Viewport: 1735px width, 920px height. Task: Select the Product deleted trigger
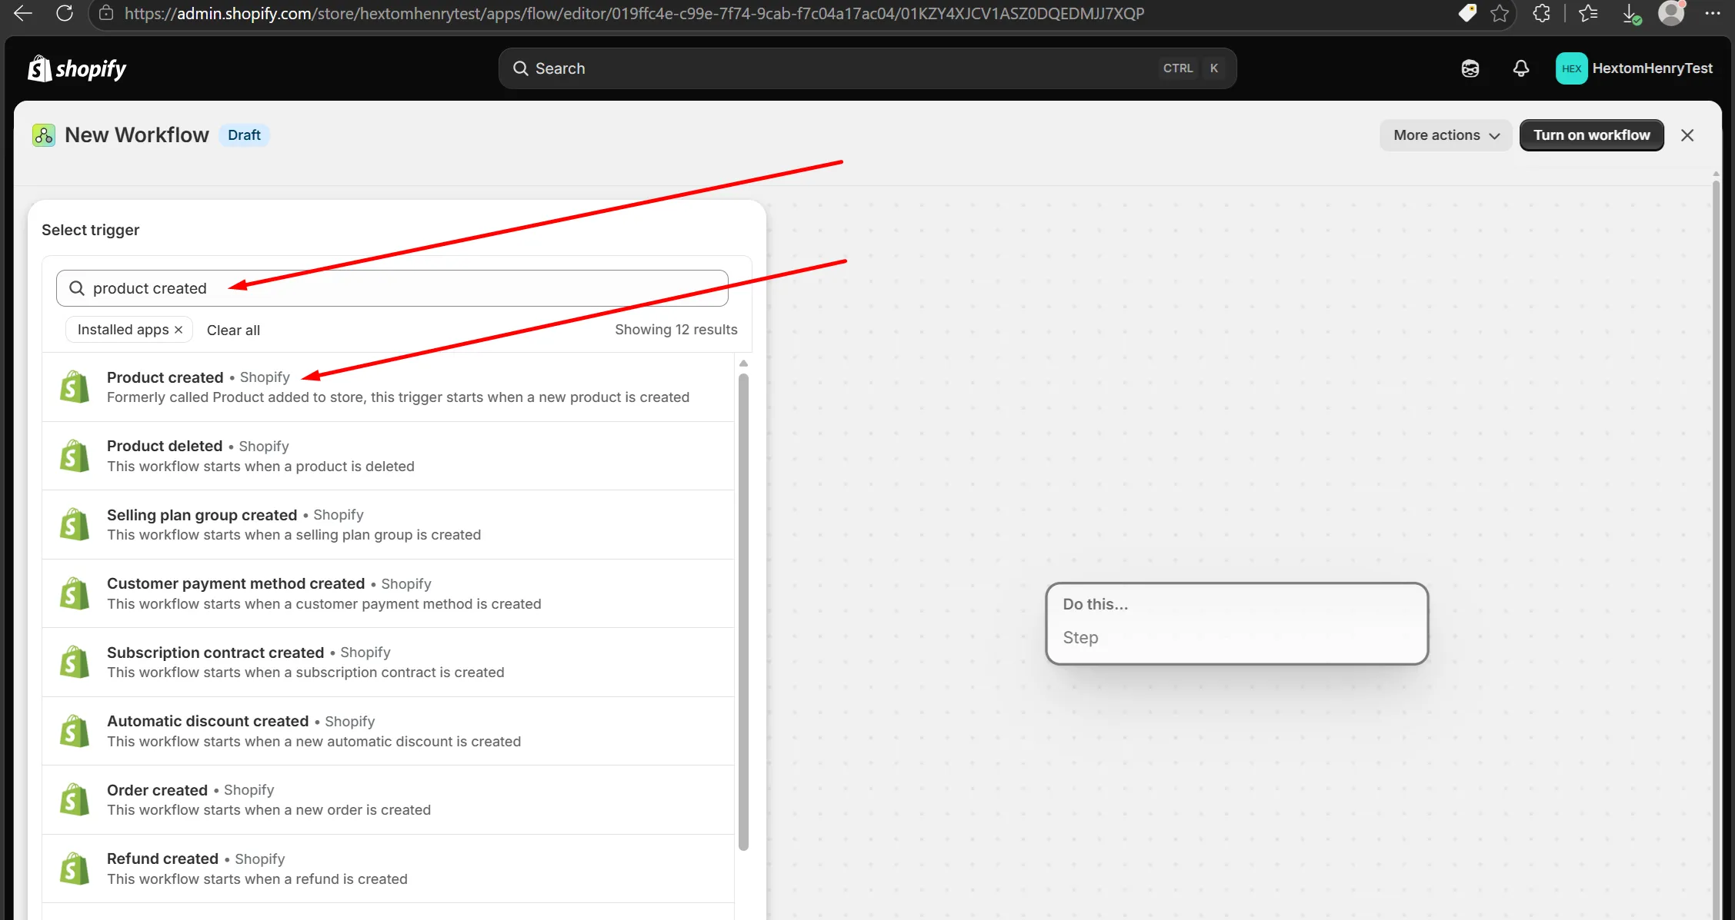(x=389, y=456)
